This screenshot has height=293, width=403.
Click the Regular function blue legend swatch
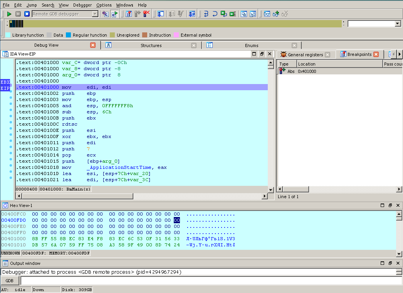click(x=68, y=35)
